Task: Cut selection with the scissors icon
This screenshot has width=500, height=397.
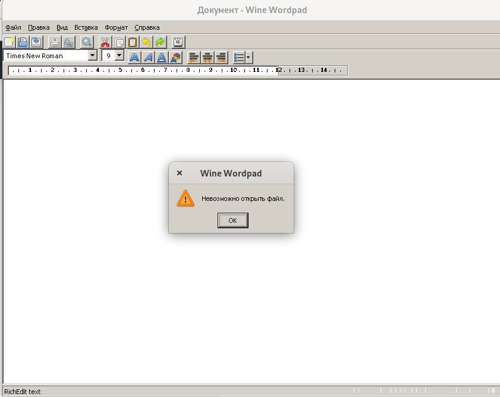Action: pyautogui.click(x=105, y=42)
